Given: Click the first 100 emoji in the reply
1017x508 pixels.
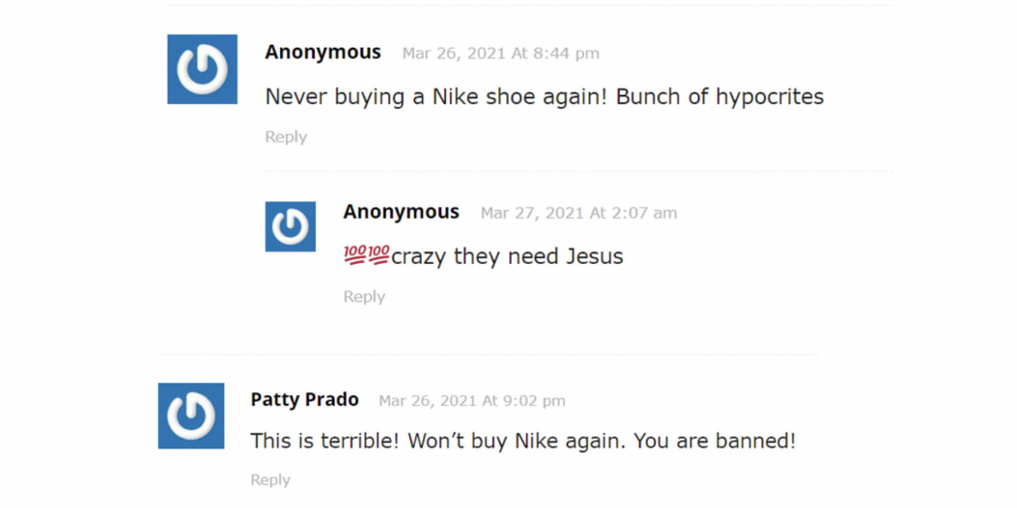Looking at the screenshot, I should [x=355, y=257].
